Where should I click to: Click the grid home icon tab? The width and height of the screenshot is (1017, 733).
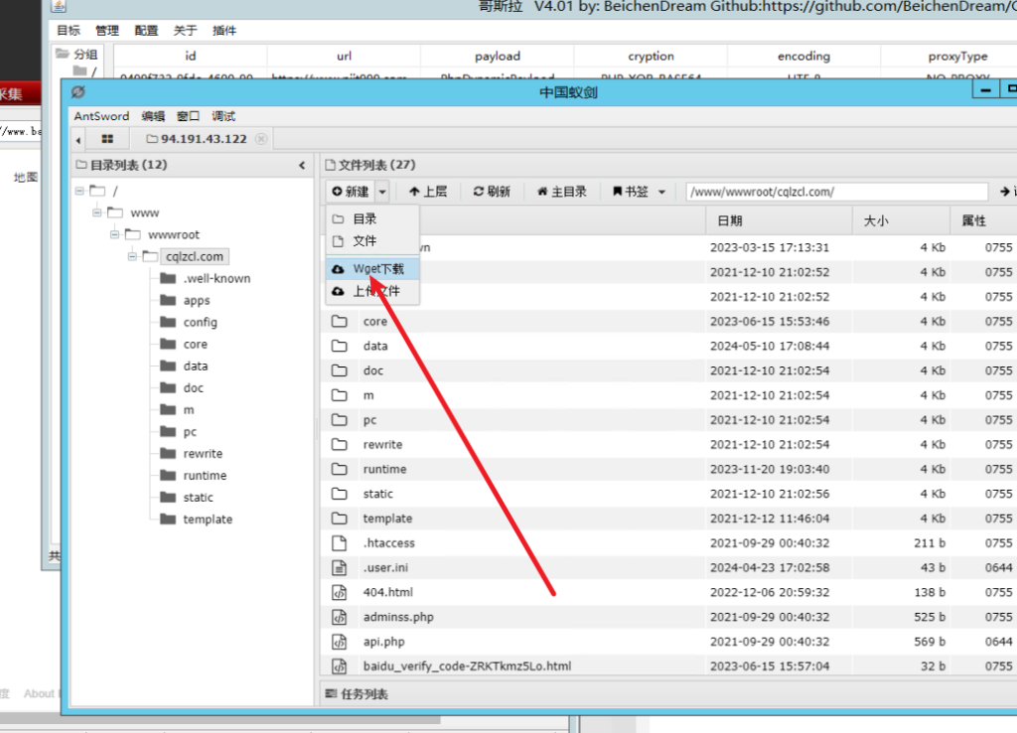point(107,139)
